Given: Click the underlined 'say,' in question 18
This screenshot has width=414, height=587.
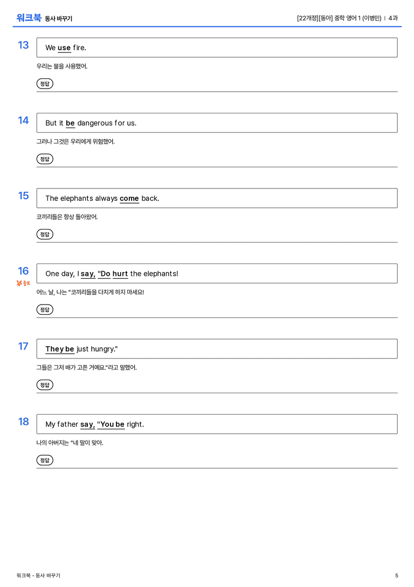Looking at the screenshot, I should 88,424.
